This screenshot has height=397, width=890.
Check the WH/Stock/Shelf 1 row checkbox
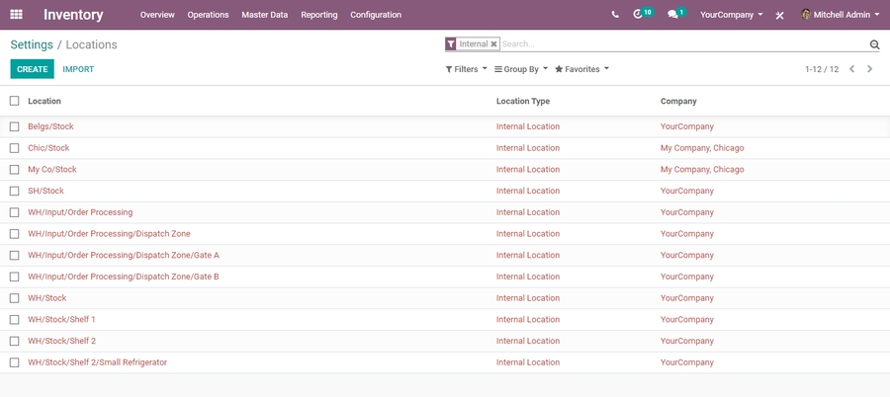point(15,320)
